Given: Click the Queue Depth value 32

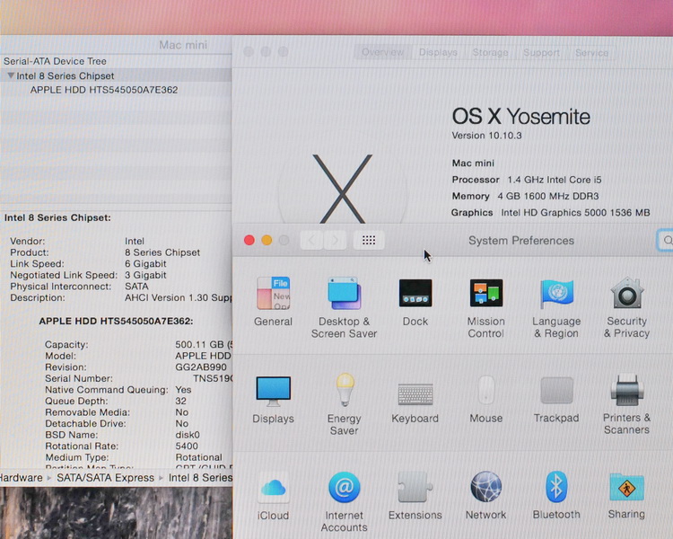Looking at the screenshot, I should pos(180,401).
